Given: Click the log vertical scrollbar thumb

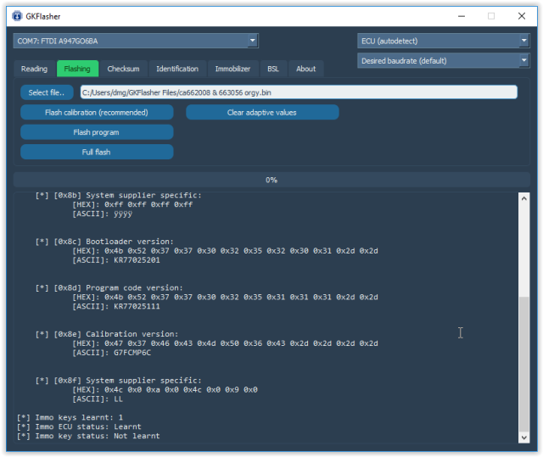Looking at the screenshot, I should (x=524, y=365).
